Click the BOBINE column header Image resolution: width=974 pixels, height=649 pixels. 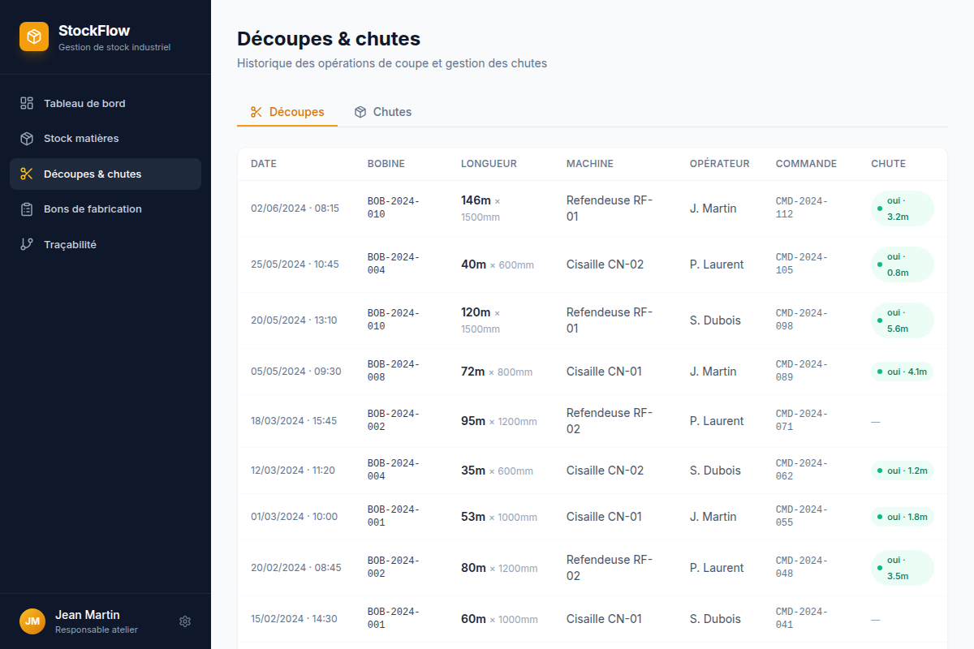[386, 164]
